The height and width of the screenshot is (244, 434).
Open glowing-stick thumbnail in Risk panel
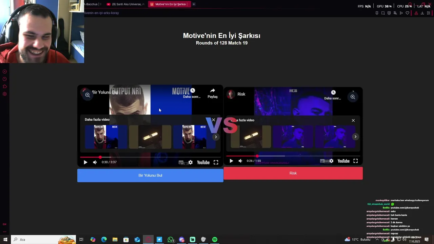[x=251, y=137]
